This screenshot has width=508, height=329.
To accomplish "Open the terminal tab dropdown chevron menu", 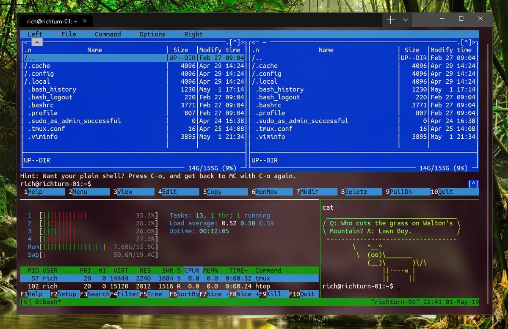I will point(404,20).
